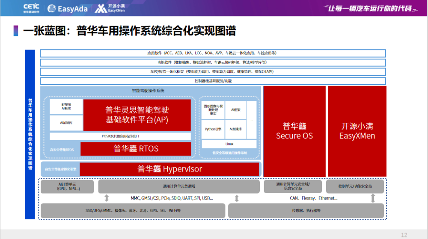
Task: Click the 控制单元/功能安全岛 box
Action: pos(355,186)
